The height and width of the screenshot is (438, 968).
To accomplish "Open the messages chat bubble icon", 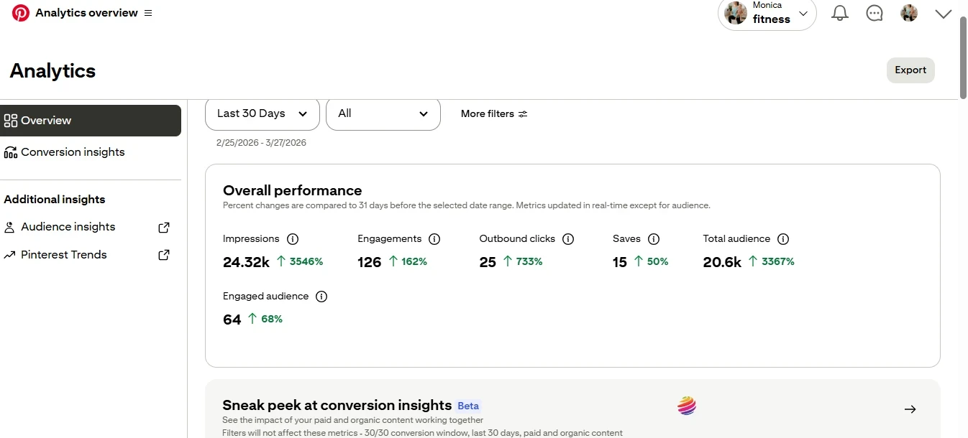I will (x=875, y=13).
